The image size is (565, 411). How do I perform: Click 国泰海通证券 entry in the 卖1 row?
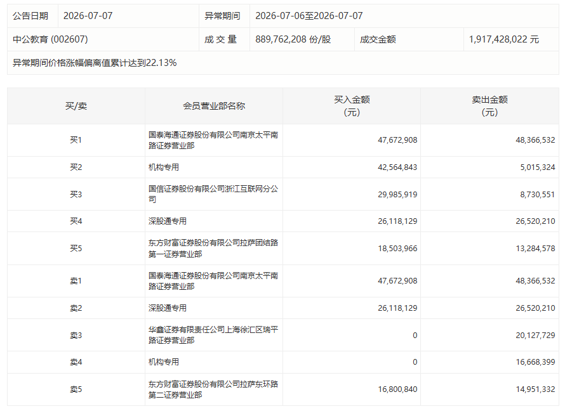[213, 281]
